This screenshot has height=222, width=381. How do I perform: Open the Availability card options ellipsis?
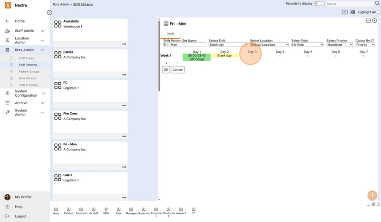[x=124, y=44]
